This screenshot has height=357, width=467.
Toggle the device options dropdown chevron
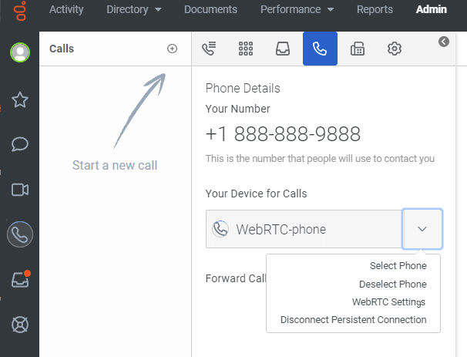coord(422,229)
